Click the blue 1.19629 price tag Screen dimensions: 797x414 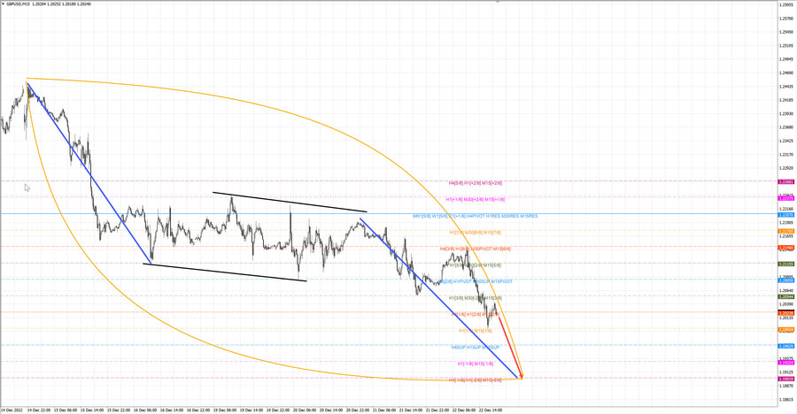(x=786, y=346)
